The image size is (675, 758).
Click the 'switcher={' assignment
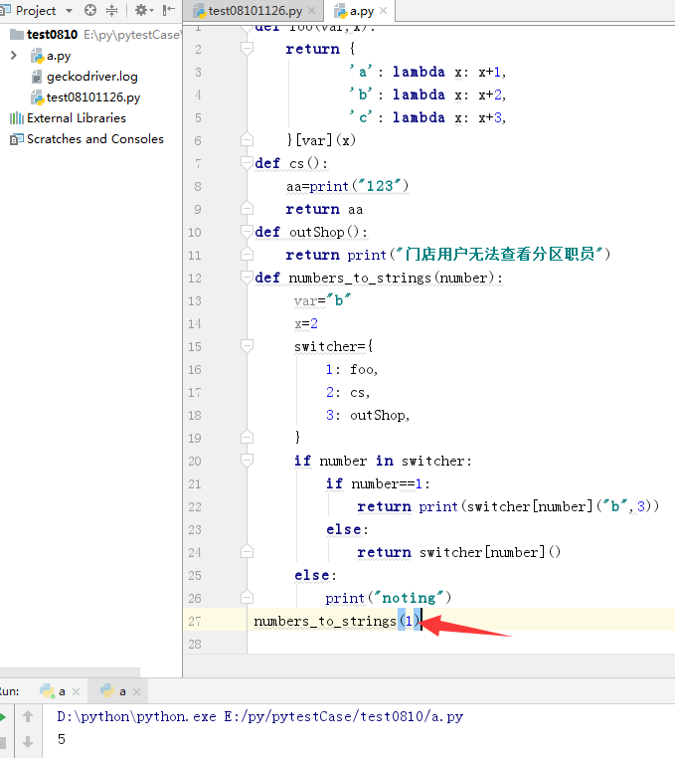(333, 346)
